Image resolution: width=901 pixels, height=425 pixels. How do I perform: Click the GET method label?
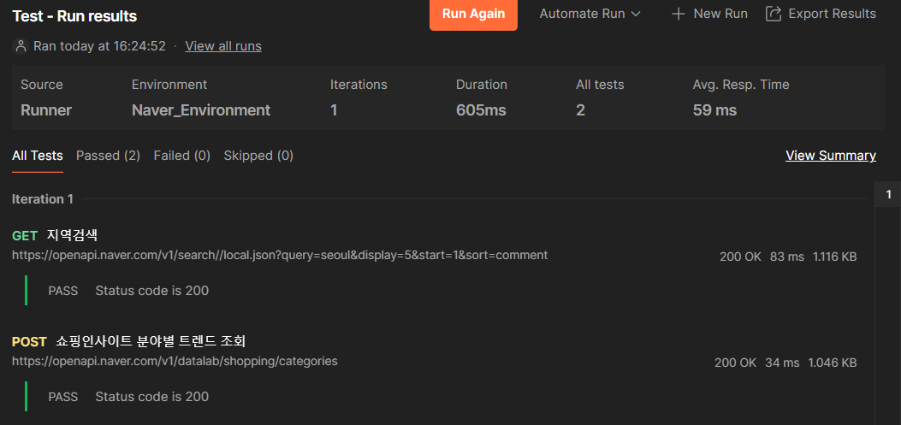click(25, 235)
